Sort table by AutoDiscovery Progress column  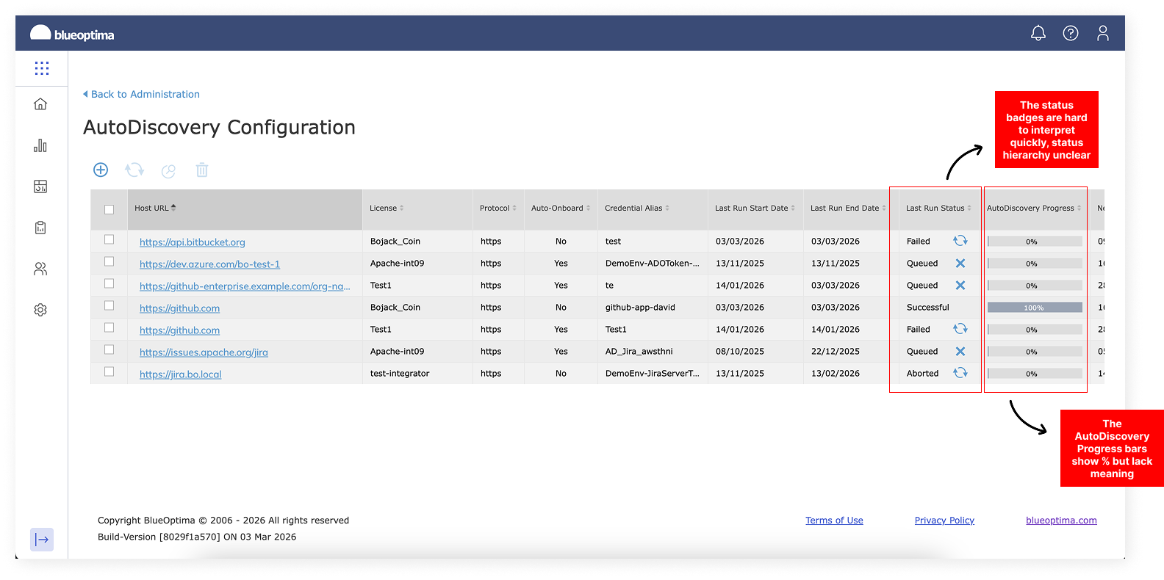coord(1034,208)
